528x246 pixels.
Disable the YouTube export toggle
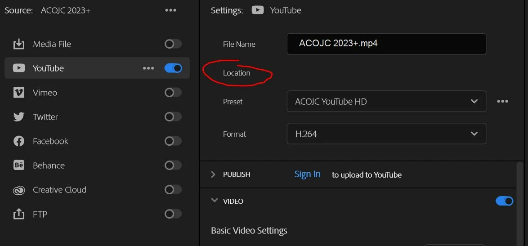coord(173,68)
